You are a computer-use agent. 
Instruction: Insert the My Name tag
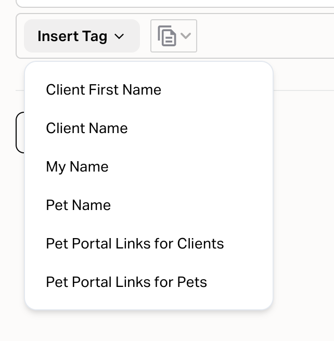pos(77,167)
